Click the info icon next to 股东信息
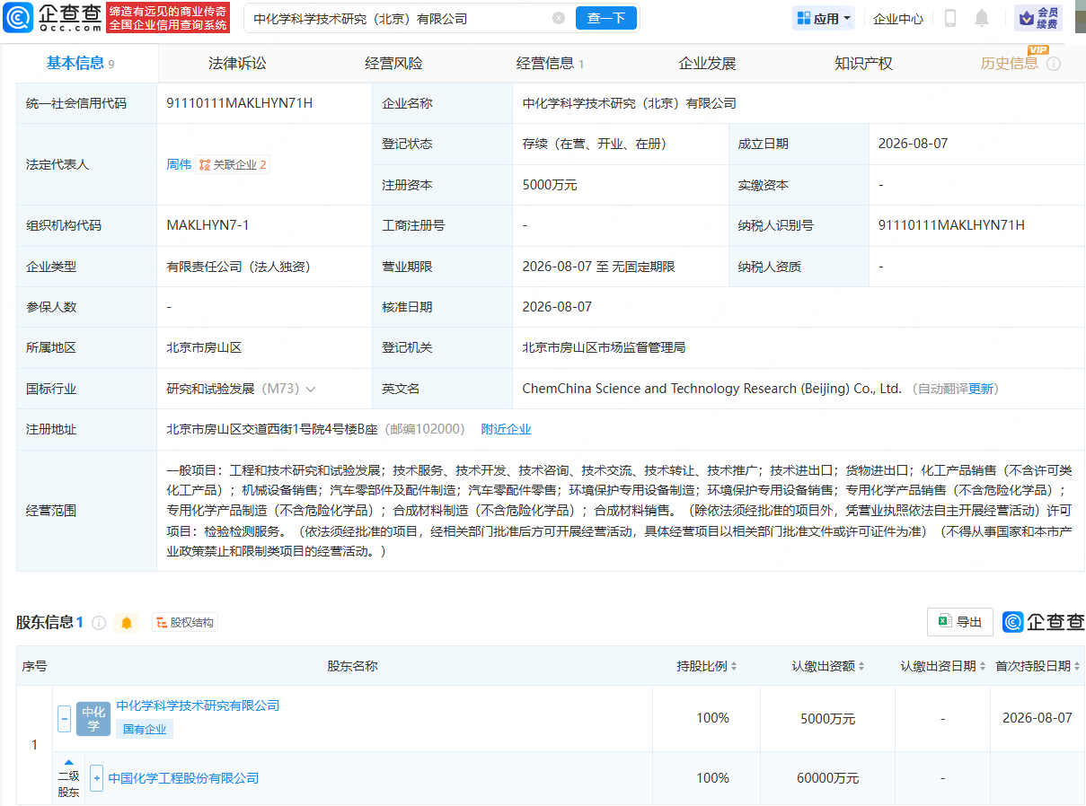The height and width of the screenshot is (806, 1086). click(x=99, y=623)
